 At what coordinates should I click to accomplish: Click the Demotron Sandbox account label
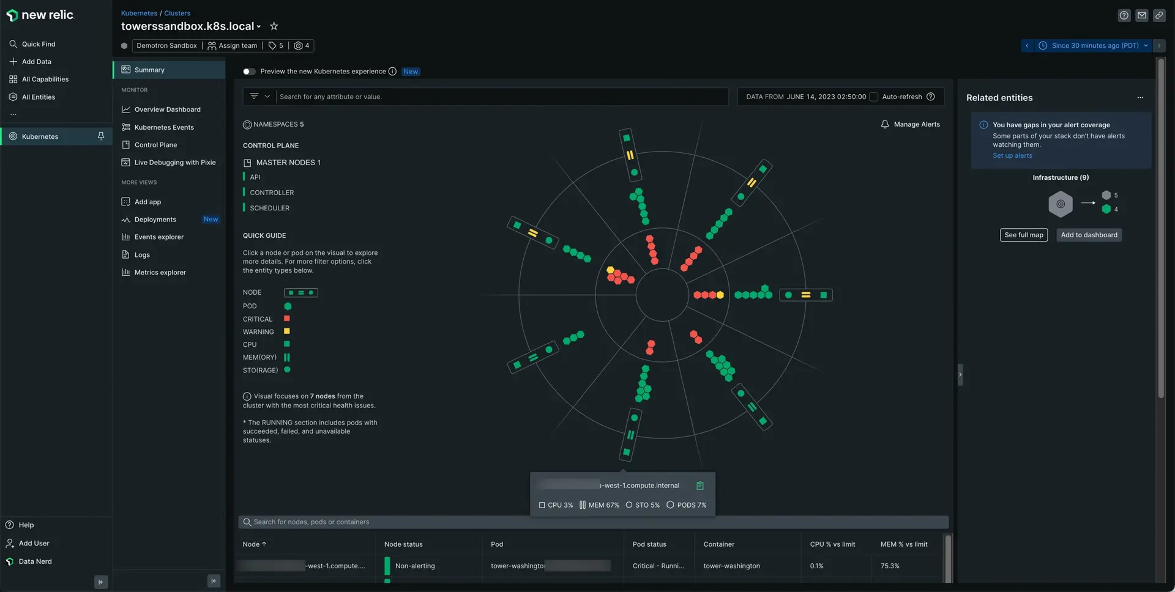pyautogui.click(x=166, y=46)
